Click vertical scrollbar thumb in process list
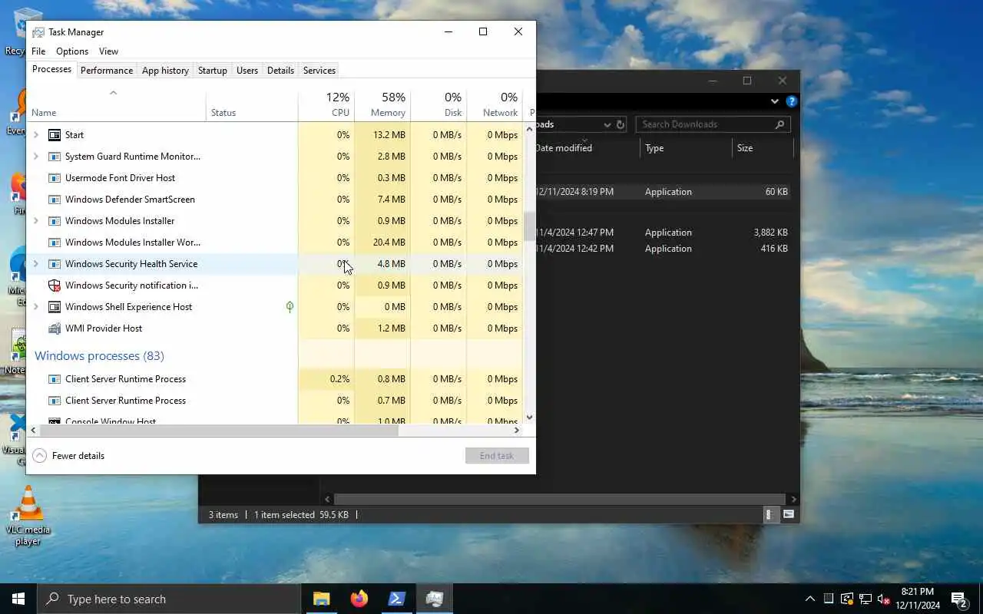This screenshot has height=614, width=983. point(529,226)
